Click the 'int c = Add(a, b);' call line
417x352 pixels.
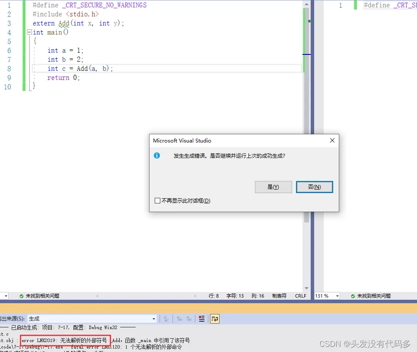point(80,69)
